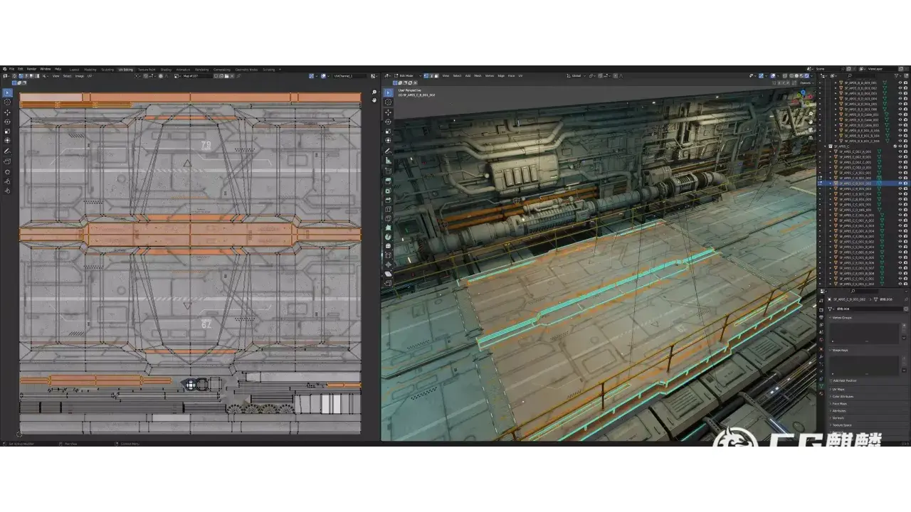Open the Render menu
This screenshot has width=911, height=512.
31,69
